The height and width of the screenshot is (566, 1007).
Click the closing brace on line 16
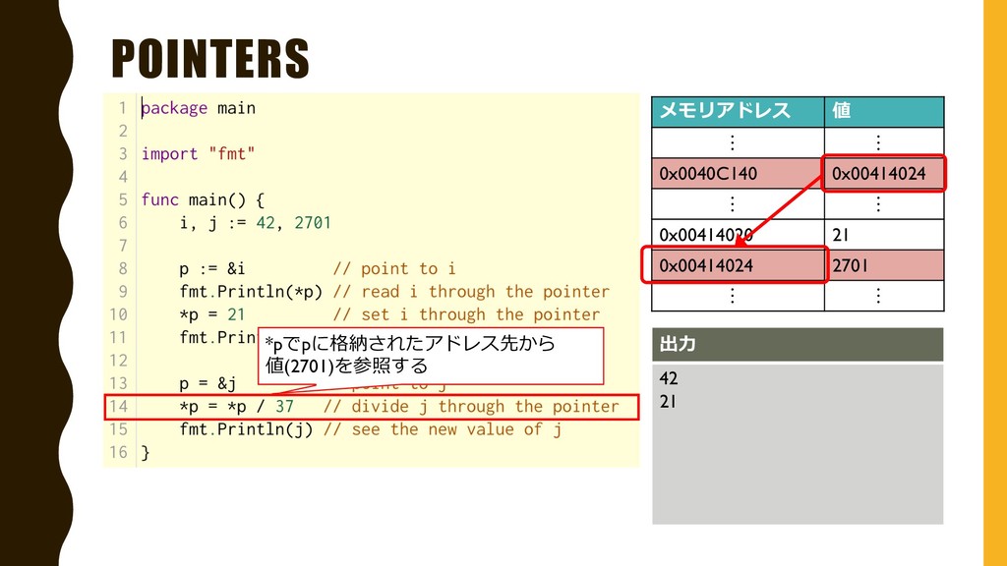click(146, 452)
